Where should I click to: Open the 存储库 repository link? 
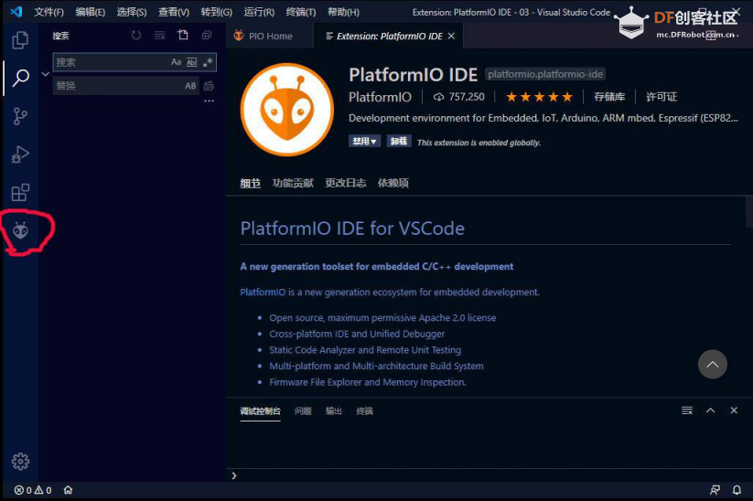(609, 97)
